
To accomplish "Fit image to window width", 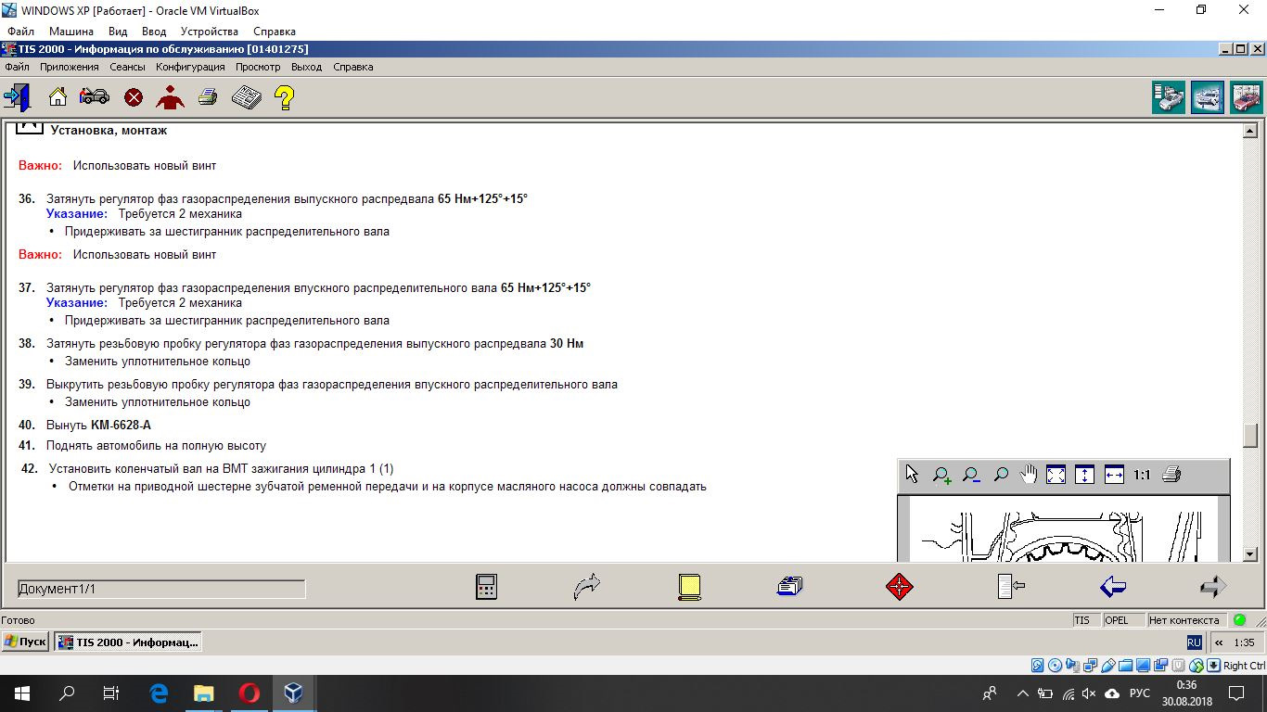I will [1114, 475].
